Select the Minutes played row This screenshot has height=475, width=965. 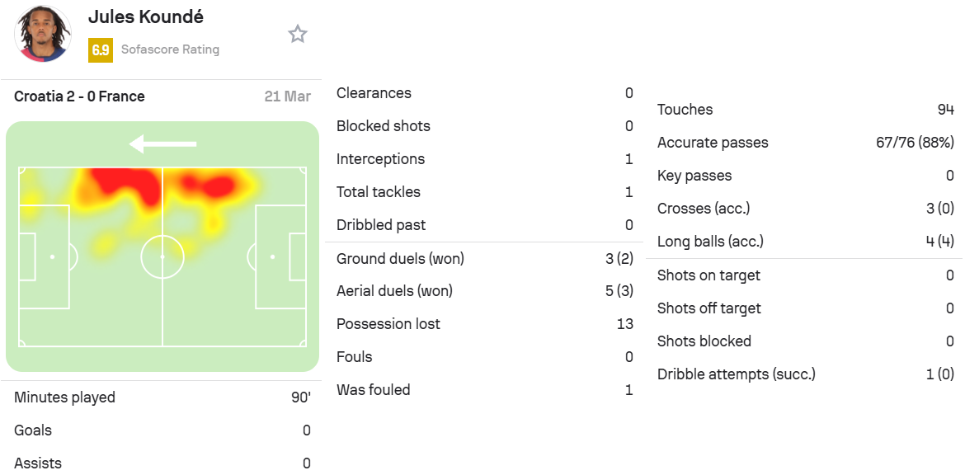click(162, 397)
